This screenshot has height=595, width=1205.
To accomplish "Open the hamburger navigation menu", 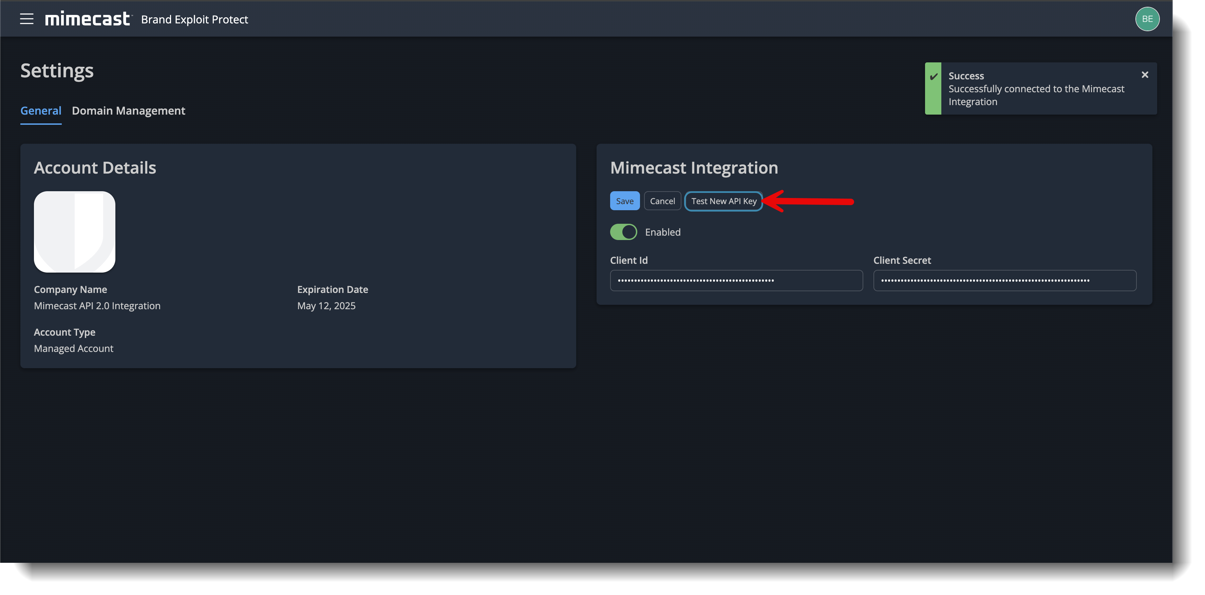I will pyautogui.click(x=27, y=19).
